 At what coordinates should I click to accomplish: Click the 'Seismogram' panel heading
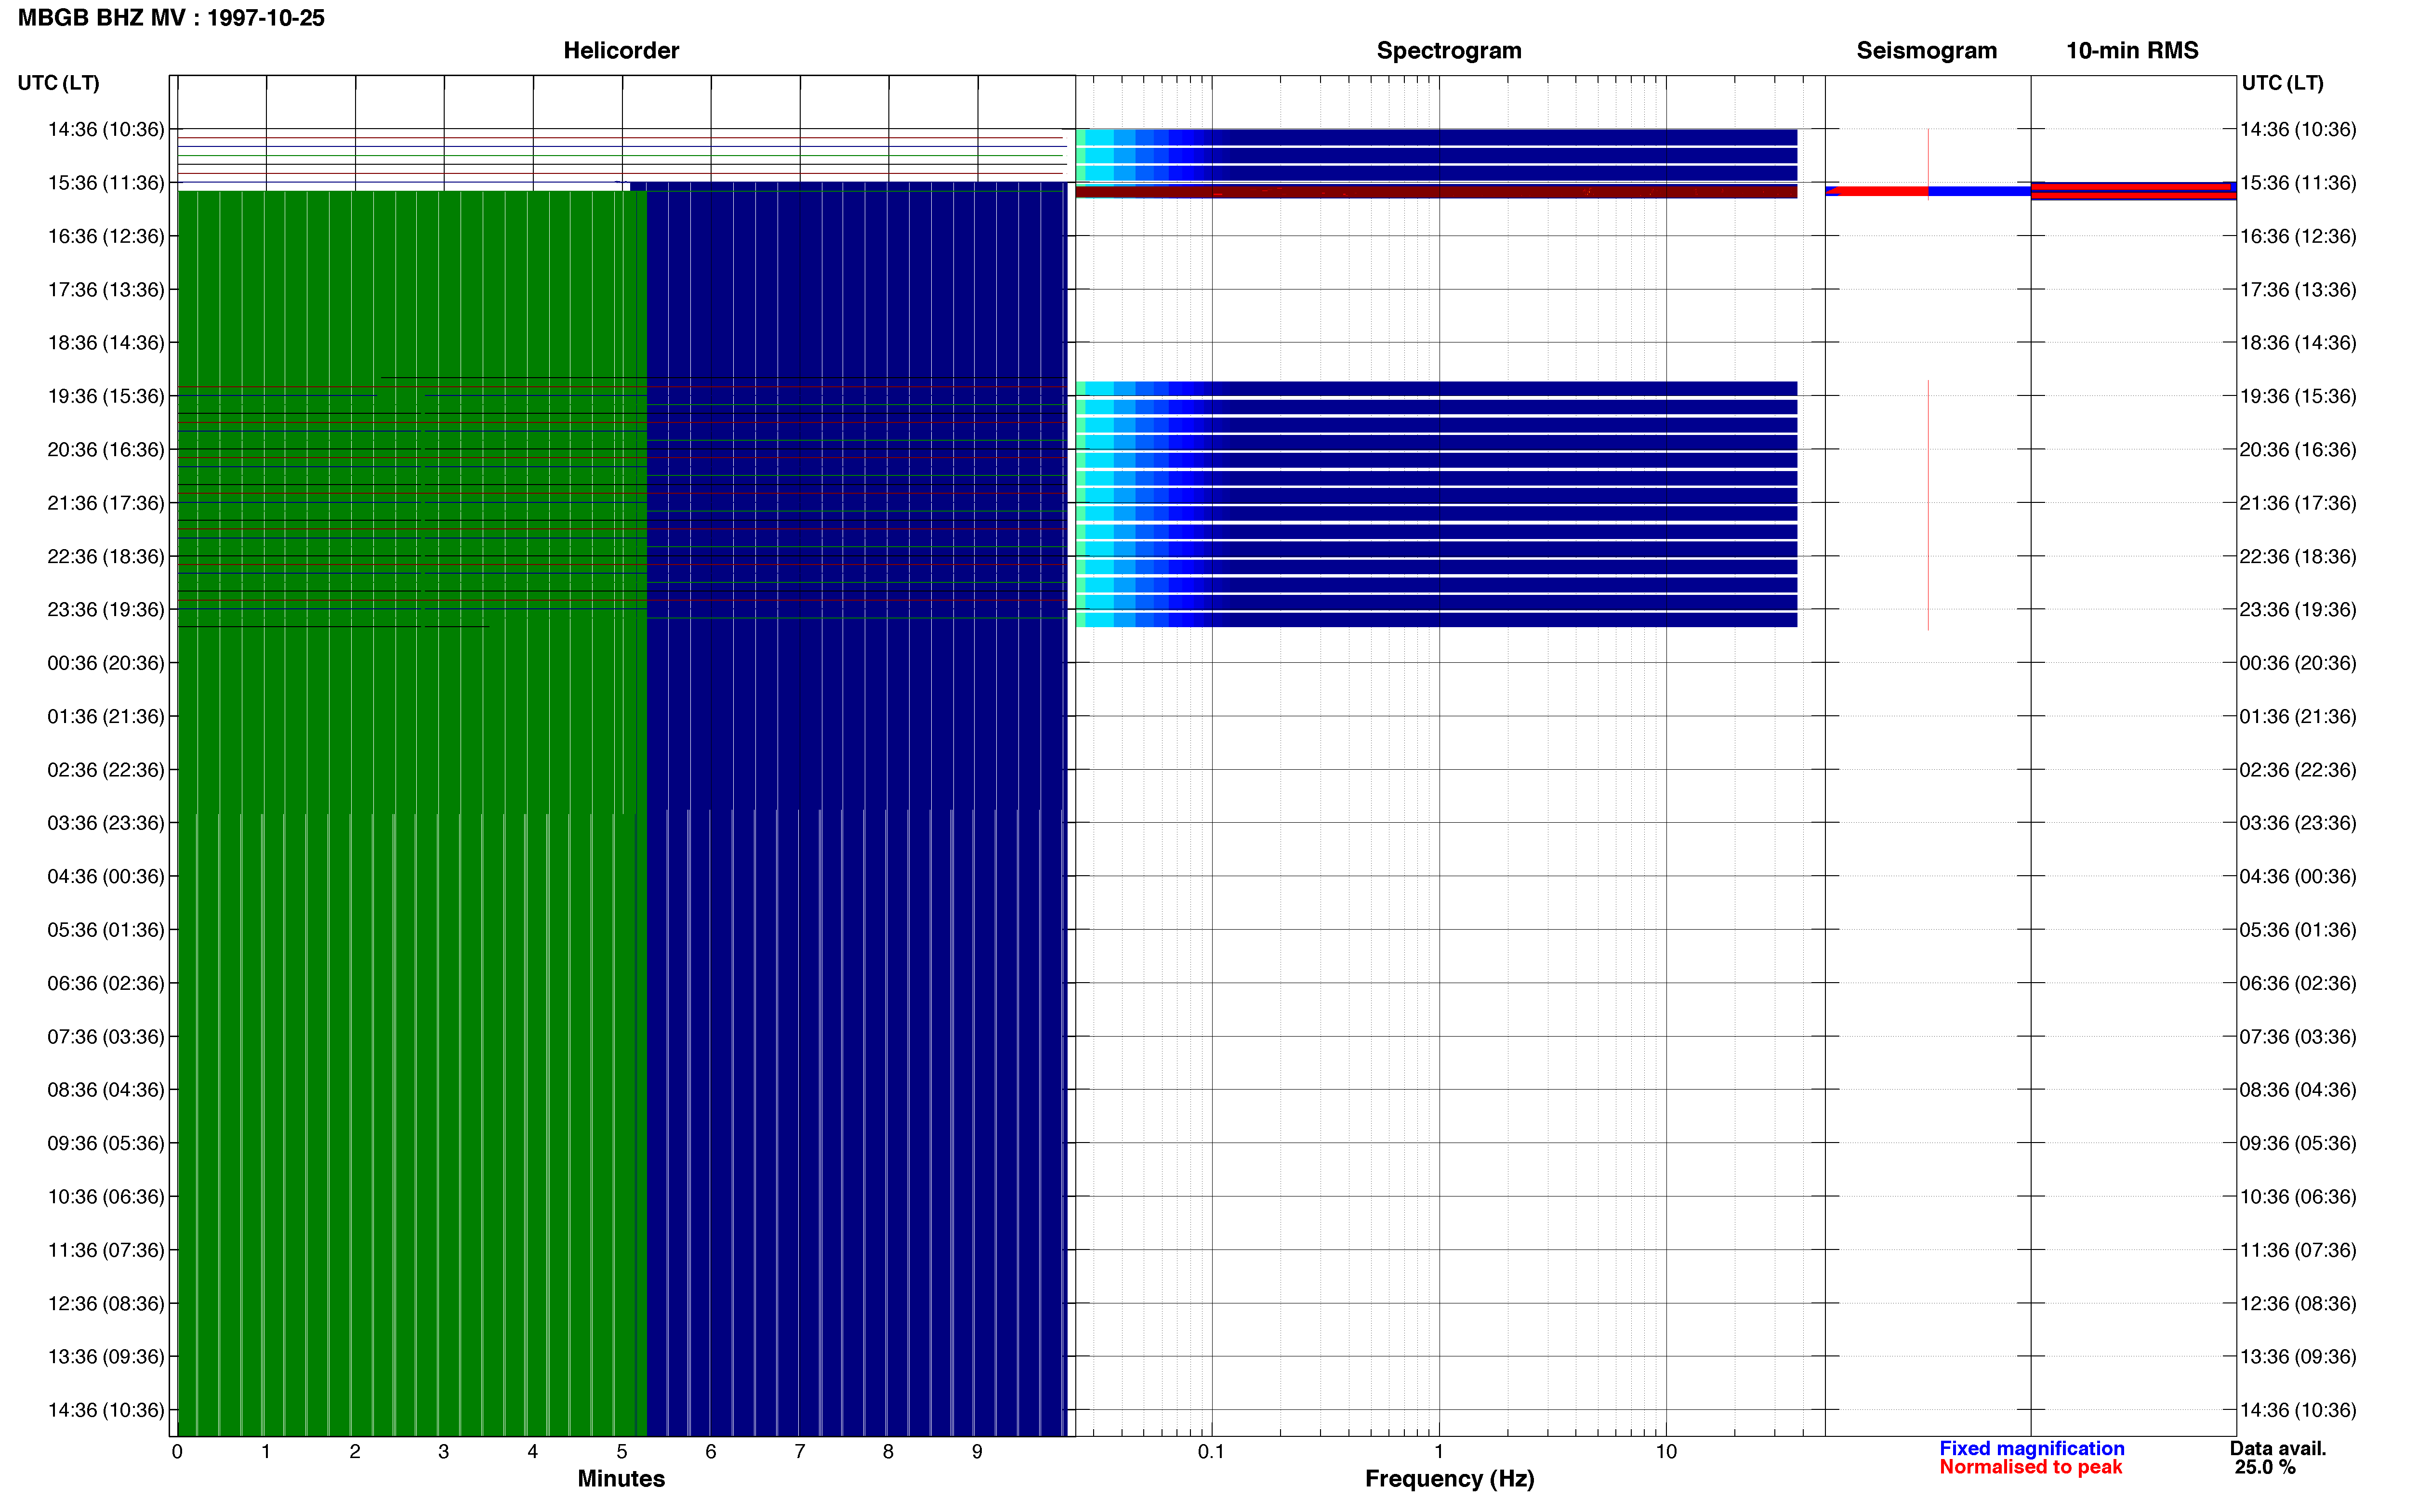tap(1926, 50)
